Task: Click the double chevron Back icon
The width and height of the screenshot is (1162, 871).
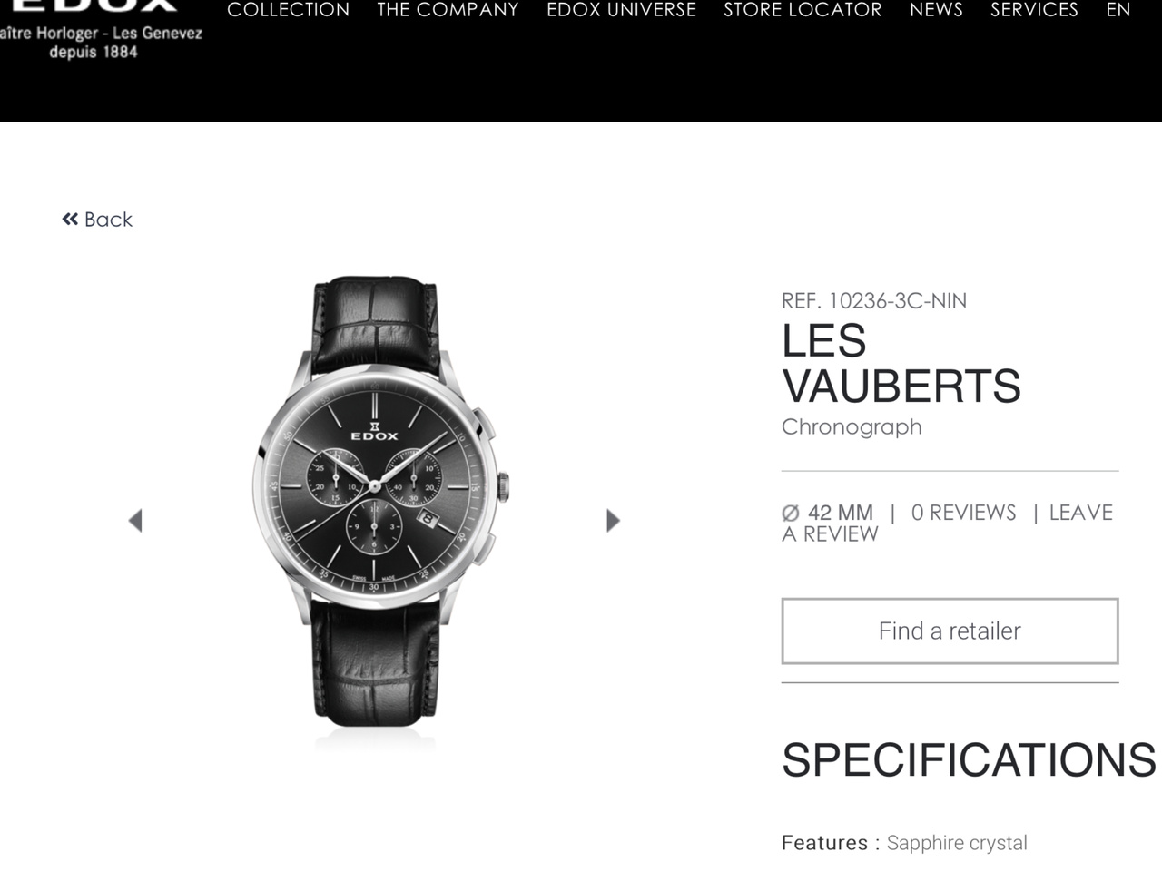Action: pyautogui.click(x=70, y=220)
